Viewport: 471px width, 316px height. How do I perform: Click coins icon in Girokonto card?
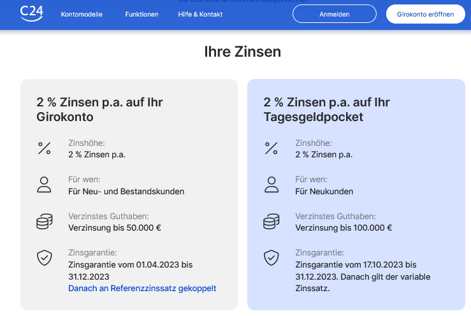(45, 221)
